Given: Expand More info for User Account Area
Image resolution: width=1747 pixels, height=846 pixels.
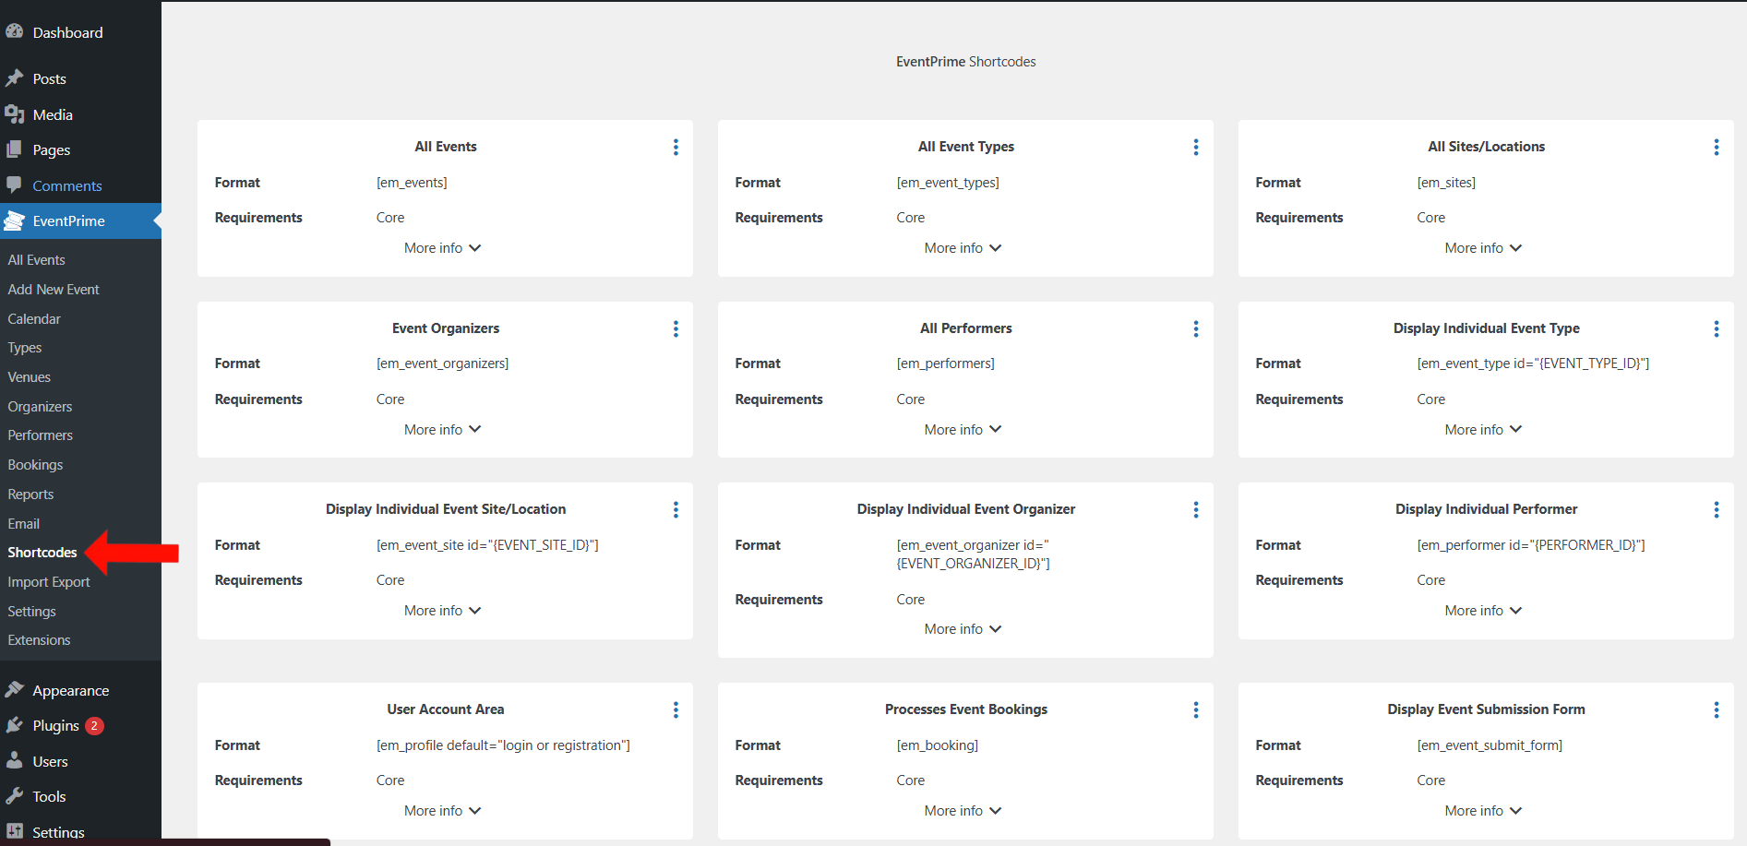Looking at the screenshot, I should point(443,811).
